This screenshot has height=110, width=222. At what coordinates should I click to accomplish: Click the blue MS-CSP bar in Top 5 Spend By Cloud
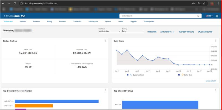point(160,105)
